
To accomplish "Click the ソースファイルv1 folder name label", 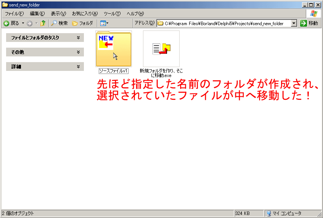I will pyautogui.click(x=113, y=71).
